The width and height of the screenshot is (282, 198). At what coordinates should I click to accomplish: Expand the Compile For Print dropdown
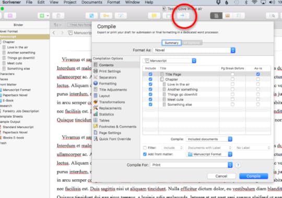[x=191, y=165]
